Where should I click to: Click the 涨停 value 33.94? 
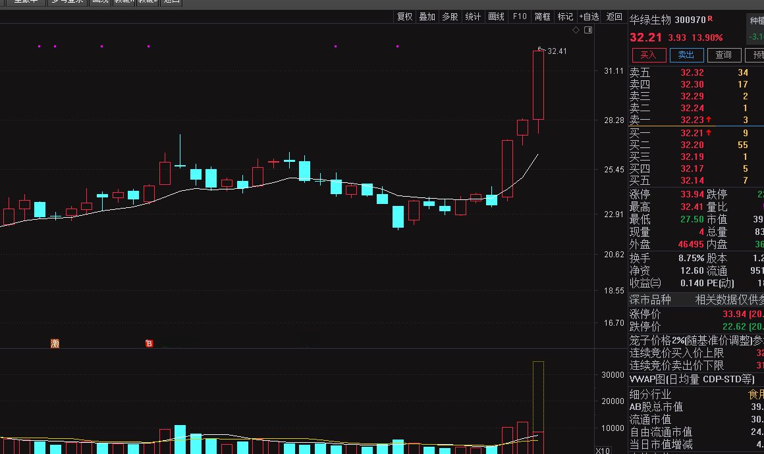tap(692, 195)
